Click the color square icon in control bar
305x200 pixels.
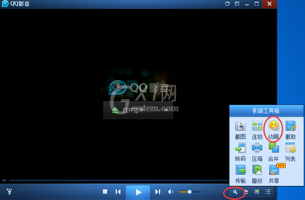click(x=257, y=192)
